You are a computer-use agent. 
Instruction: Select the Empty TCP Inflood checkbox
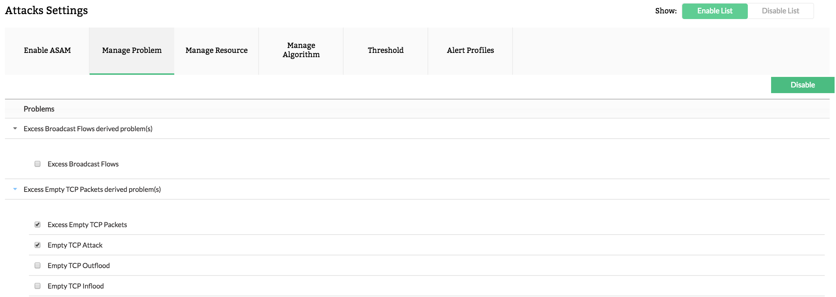pos(37,286)
